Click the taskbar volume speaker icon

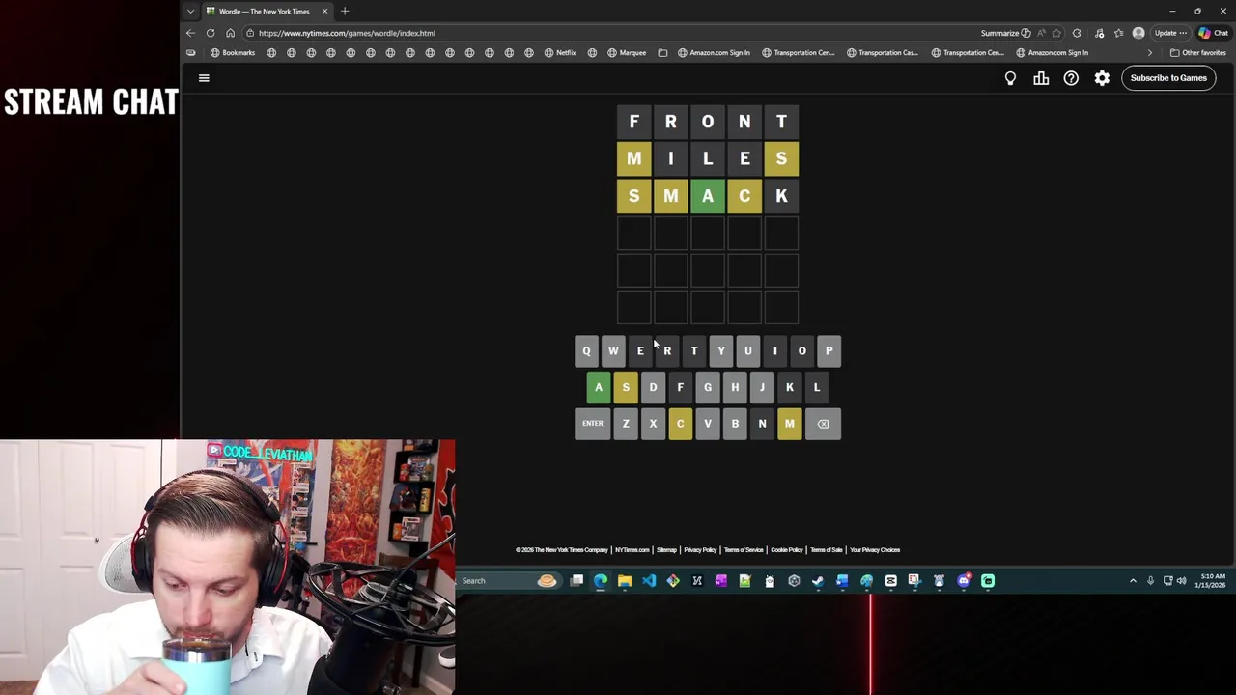[x=1181, y=581]
